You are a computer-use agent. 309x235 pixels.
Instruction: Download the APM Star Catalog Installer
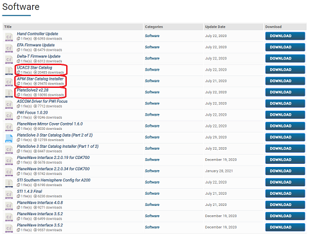click(x=285, y=81)
